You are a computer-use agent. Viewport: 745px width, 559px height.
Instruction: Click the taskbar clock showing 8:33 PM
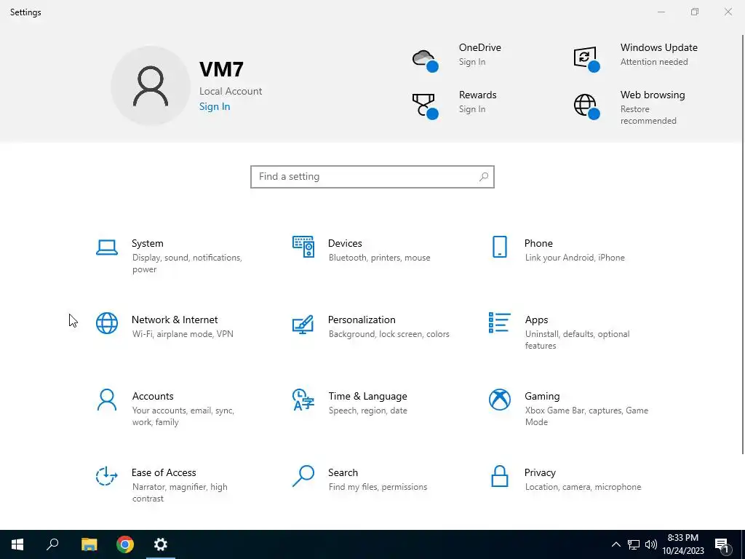pyautogui.click(x=682, y=544)
